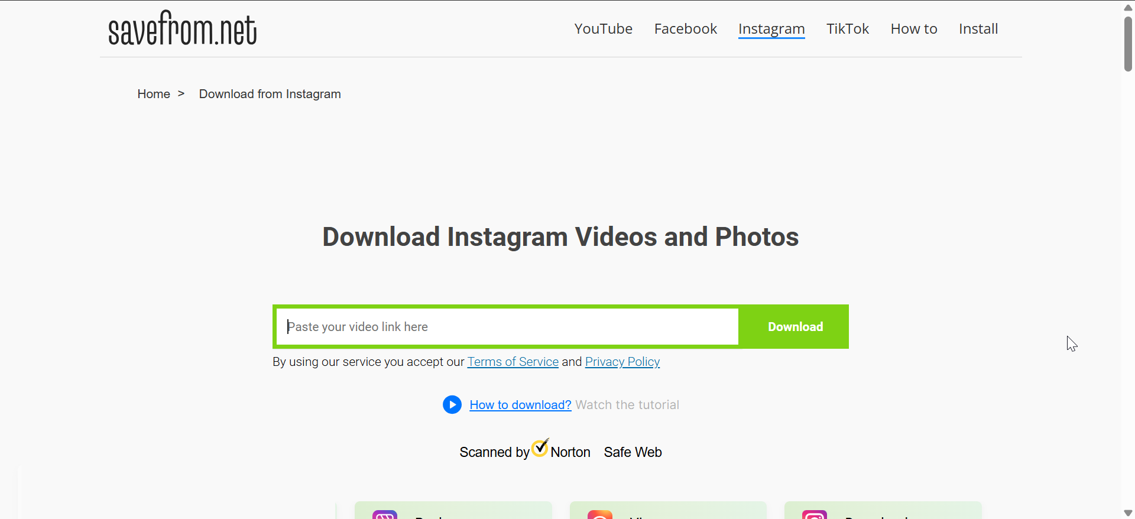Click the blue play tutorial icon
The height and width of the screenshot is (519, 1135).
point(452,405)
